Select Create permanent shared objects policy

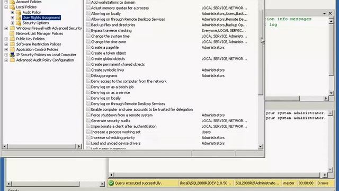tap(118, 64)
